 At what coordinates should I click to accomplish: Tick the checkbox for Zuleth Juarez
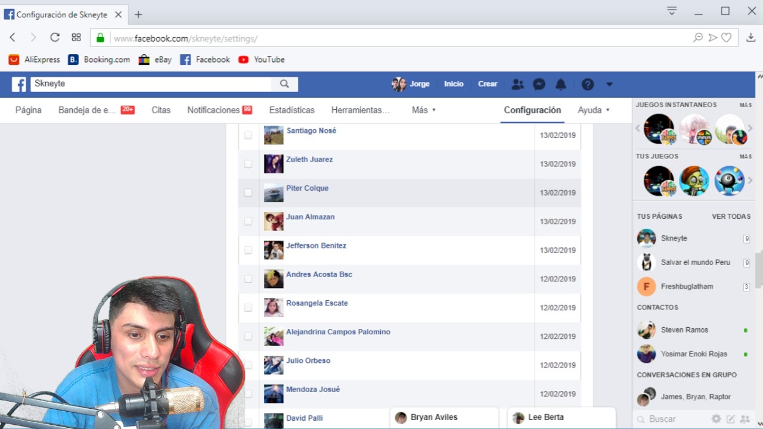point(248,164)
